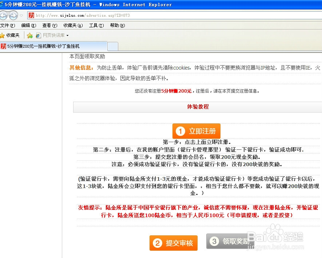322x258 pixels.
Task: Click the Internet Explorer logo in title bar
Action: (x=2, y=4)
